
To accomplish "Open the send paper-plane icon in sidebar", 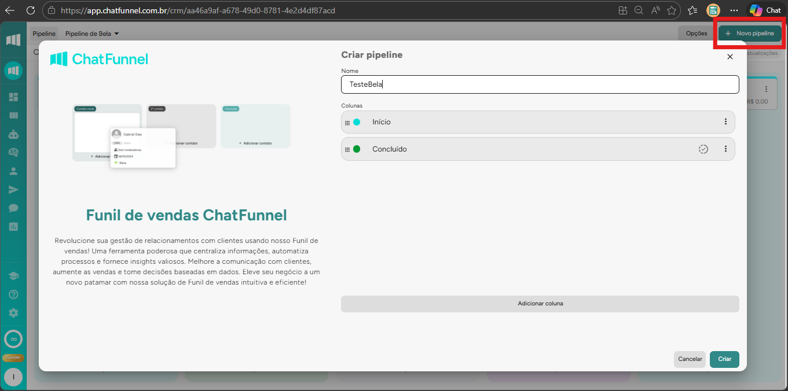I will click(13, 189).
